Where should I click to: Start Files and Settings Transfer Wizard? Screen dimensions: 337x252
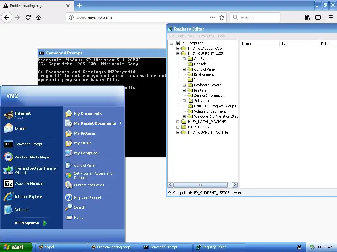tap(30, 170)
